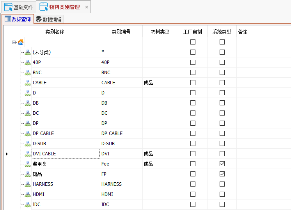Click the node icon beside HDMI name

28,194
